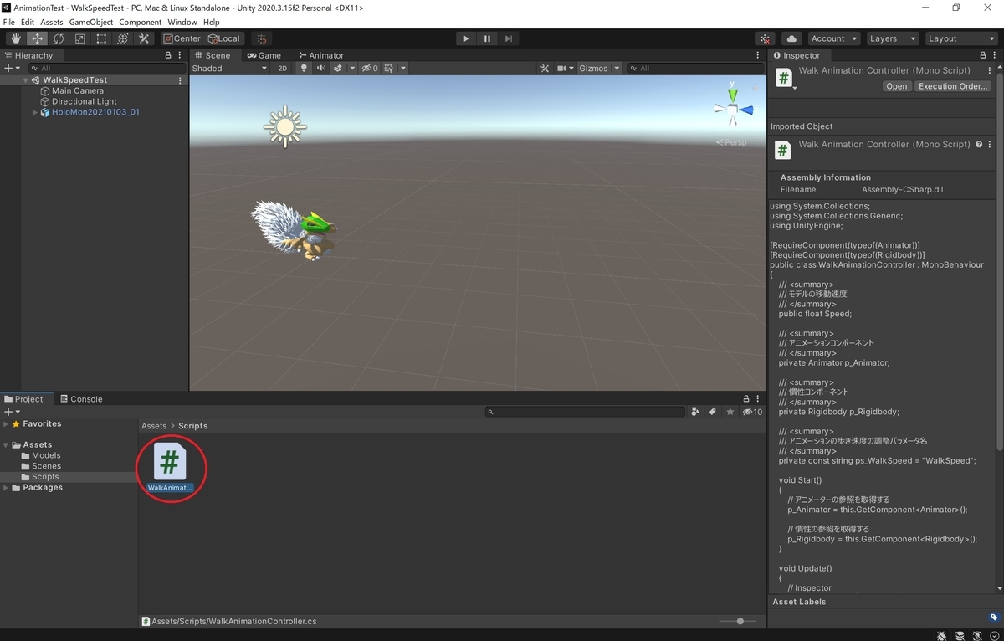Click the Scene view search field
Viewport: 1004px width, 641px height.
(694, 69)
